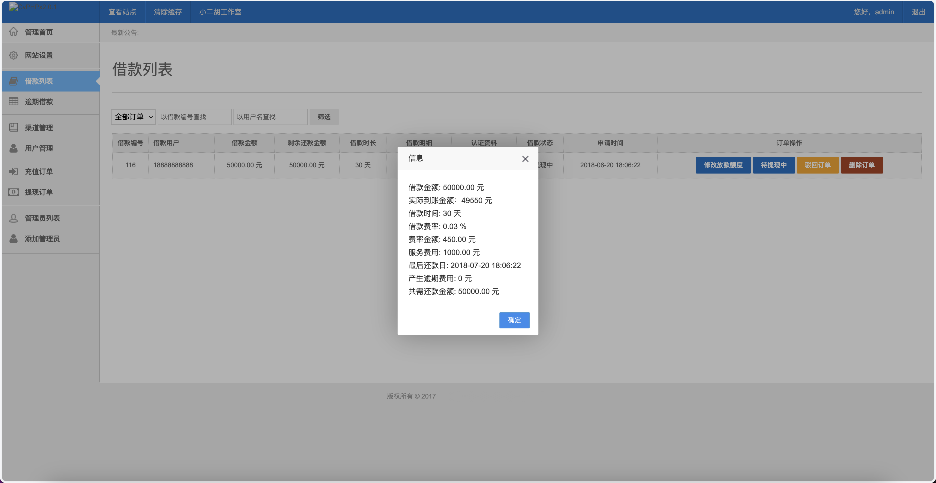Viewport: 936px width, 483px height.
Task: Open the 全部订单 order filter dropdown
Action: (133, 117)
